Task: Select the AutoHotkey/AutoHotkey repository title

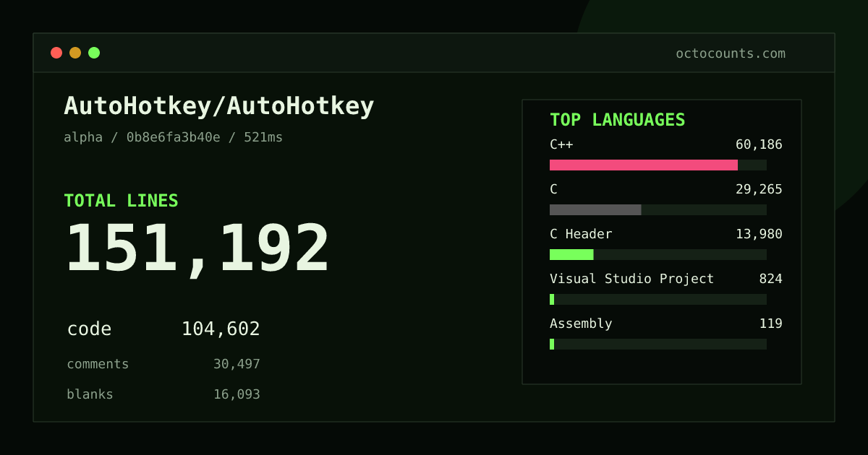Action: (x=219, y=106)
